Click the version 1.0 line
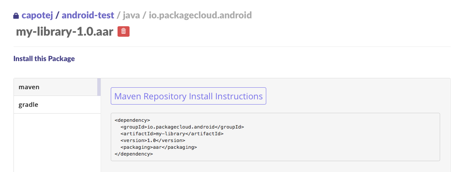The image size is (460, 172). [x=153, y=140]
